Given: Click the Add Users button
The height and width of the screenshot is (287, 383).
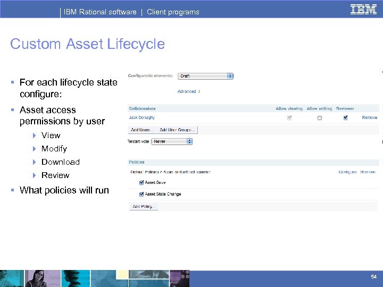Looking at the screenshot, I should point(142,130).
